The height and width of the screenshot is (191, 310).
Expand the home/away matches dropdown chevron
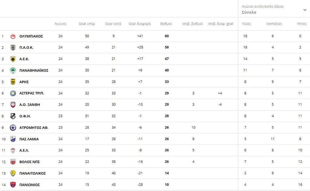pyautogui.click(x=305, y=10)
